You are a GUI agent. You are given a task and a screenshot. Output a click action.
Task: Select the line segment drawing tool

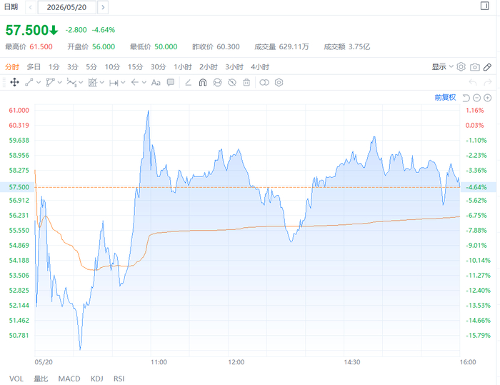29,83
